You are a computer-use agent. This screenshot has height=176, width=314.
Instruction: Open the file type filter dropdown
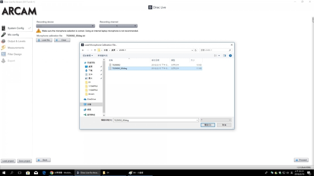click(x=216, y=120)
